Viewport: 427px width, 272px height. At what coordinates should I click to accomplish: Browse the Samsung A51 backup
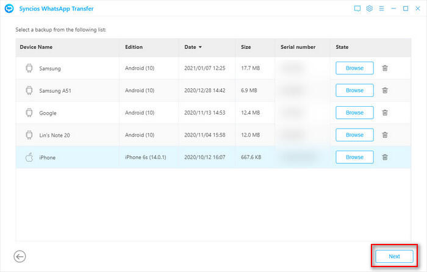[354, 90]
